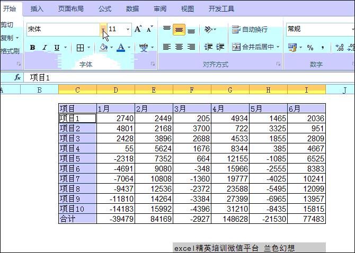The height and width of the screenshot is (253, 355).
Task: Apply cell borders icon
Action: tap(80, 48)
